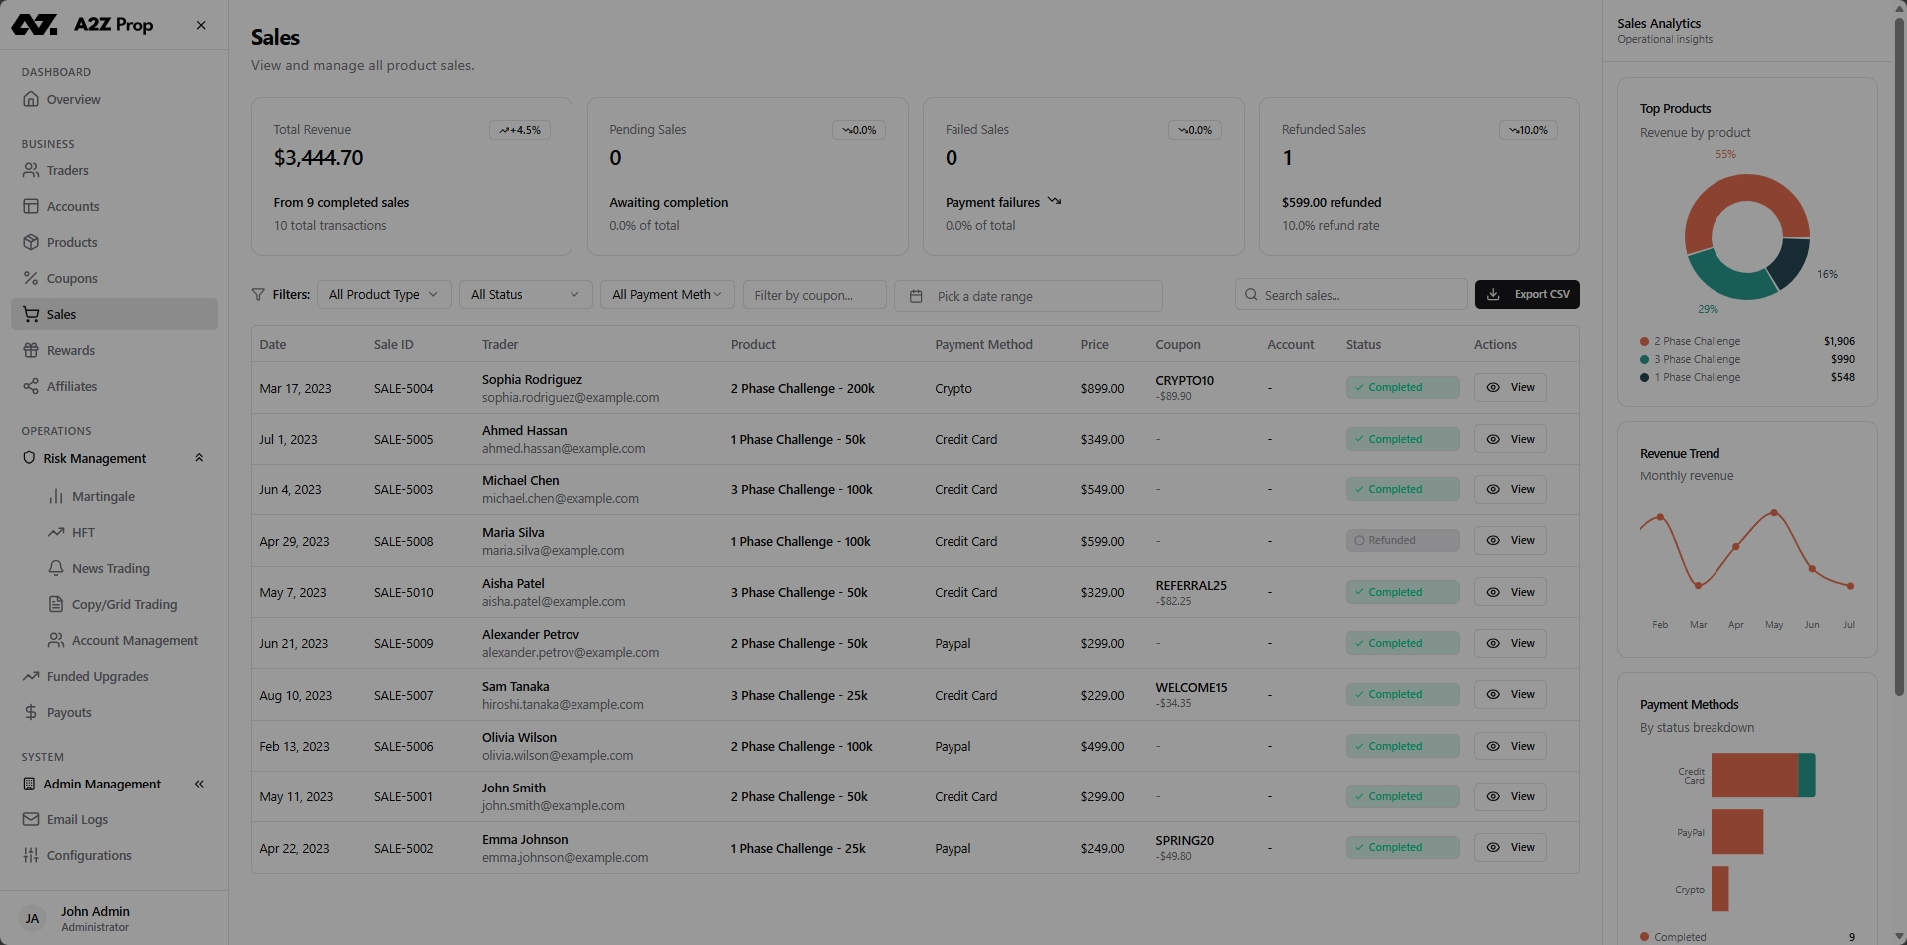This screenshot has width=1907, height=945.
Task: Export sales with Export CSV button
Action: pyautogui.click(x=1526, y=294)
